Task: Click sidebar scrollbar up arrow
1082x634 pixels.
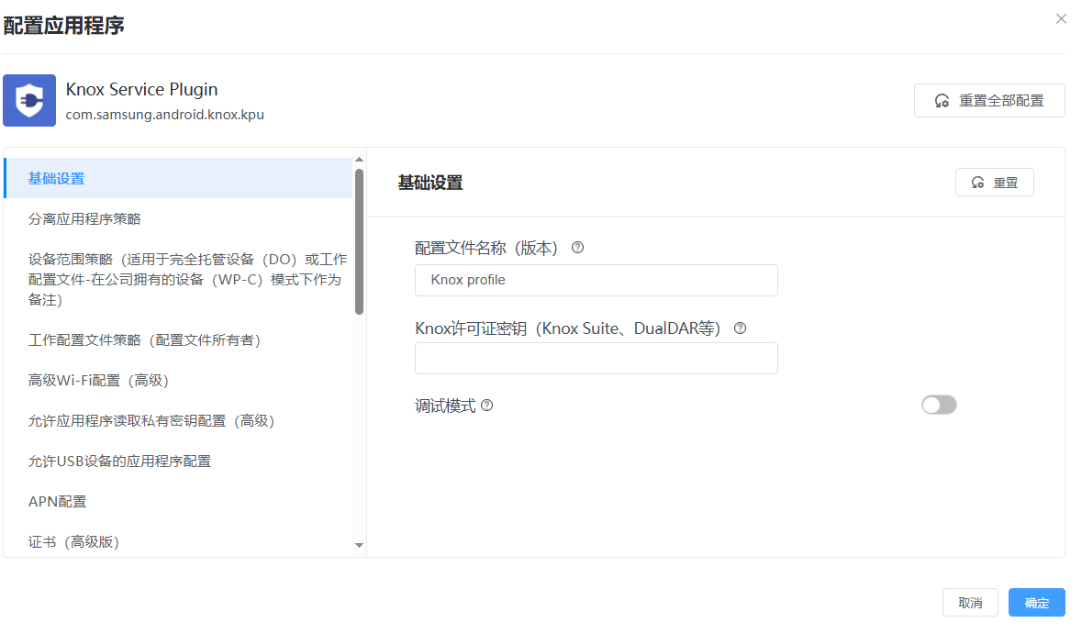Action: click(x=359, y=160)
